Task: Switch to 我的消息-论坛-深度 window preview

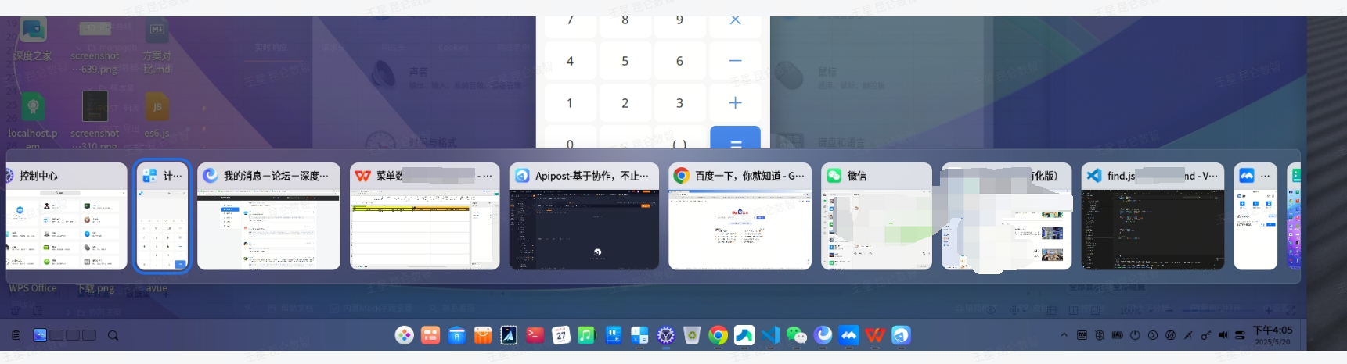Action: [x=268, y=216]
